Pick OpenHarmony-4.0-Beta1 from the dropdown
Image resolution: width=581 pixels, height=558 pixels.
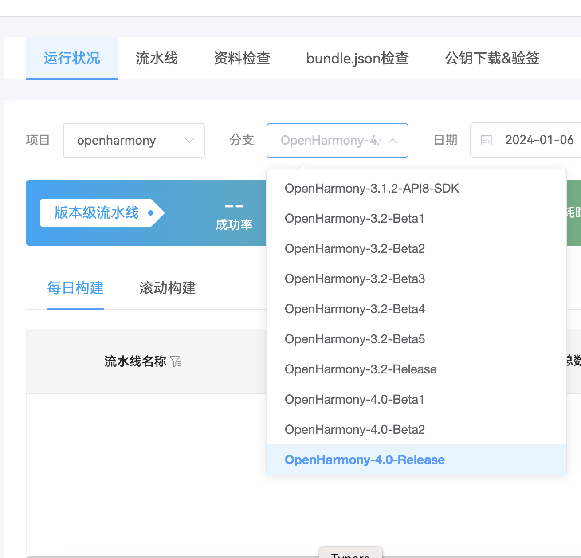coord(416,400)
